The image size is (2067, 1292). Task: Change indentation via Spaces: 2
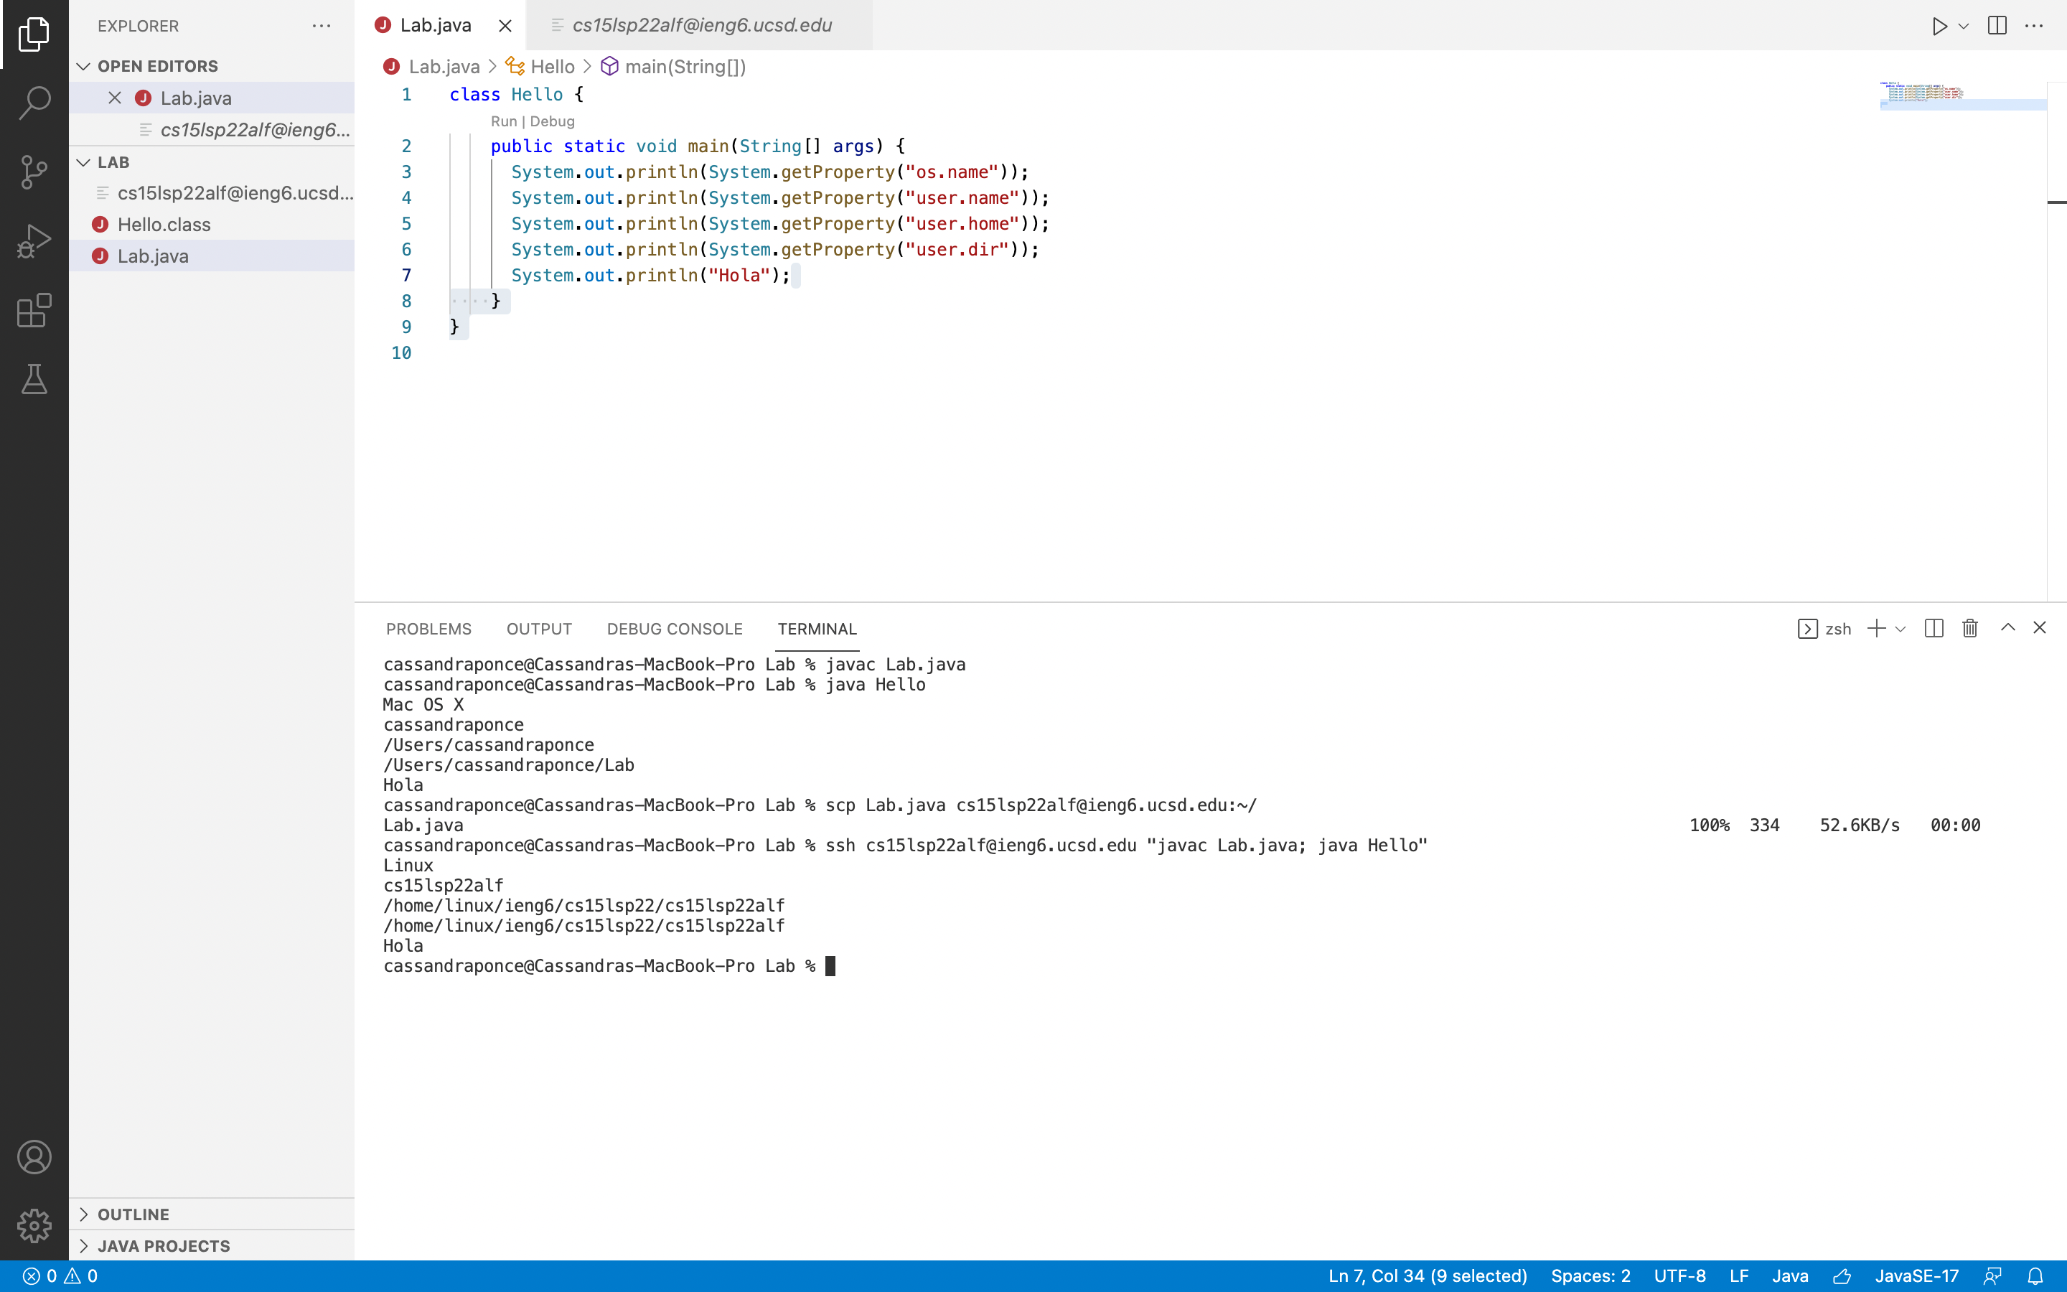pyautogui.click(x=1590, y=1275)
